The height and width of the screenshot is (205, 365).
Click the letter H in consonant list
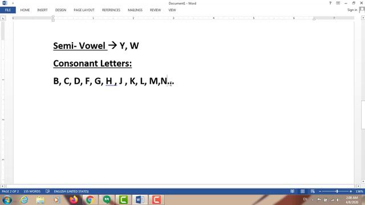tap(109, 81)
